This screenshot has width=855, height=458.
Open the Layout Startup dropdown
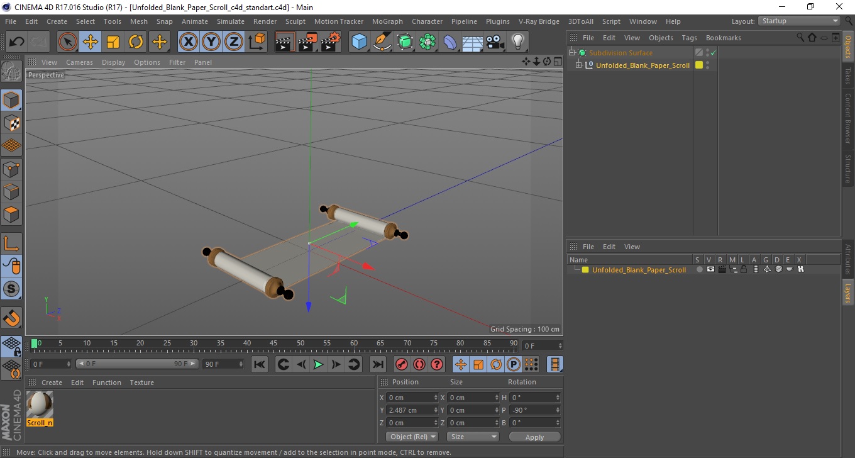[x=800, y=21]
